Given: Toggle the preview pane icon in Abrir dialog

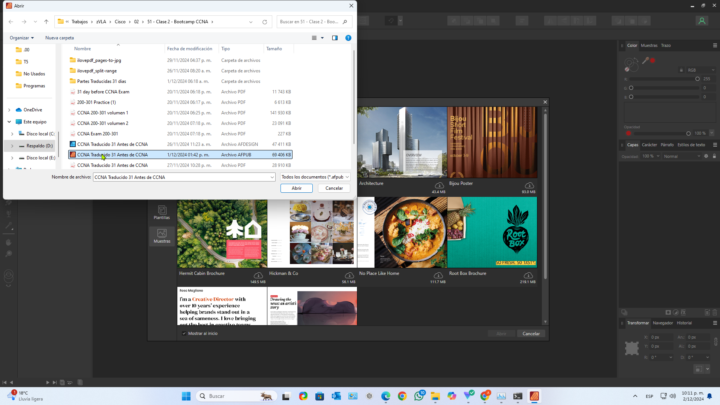Looking at the screenshot, I should 335,38.
